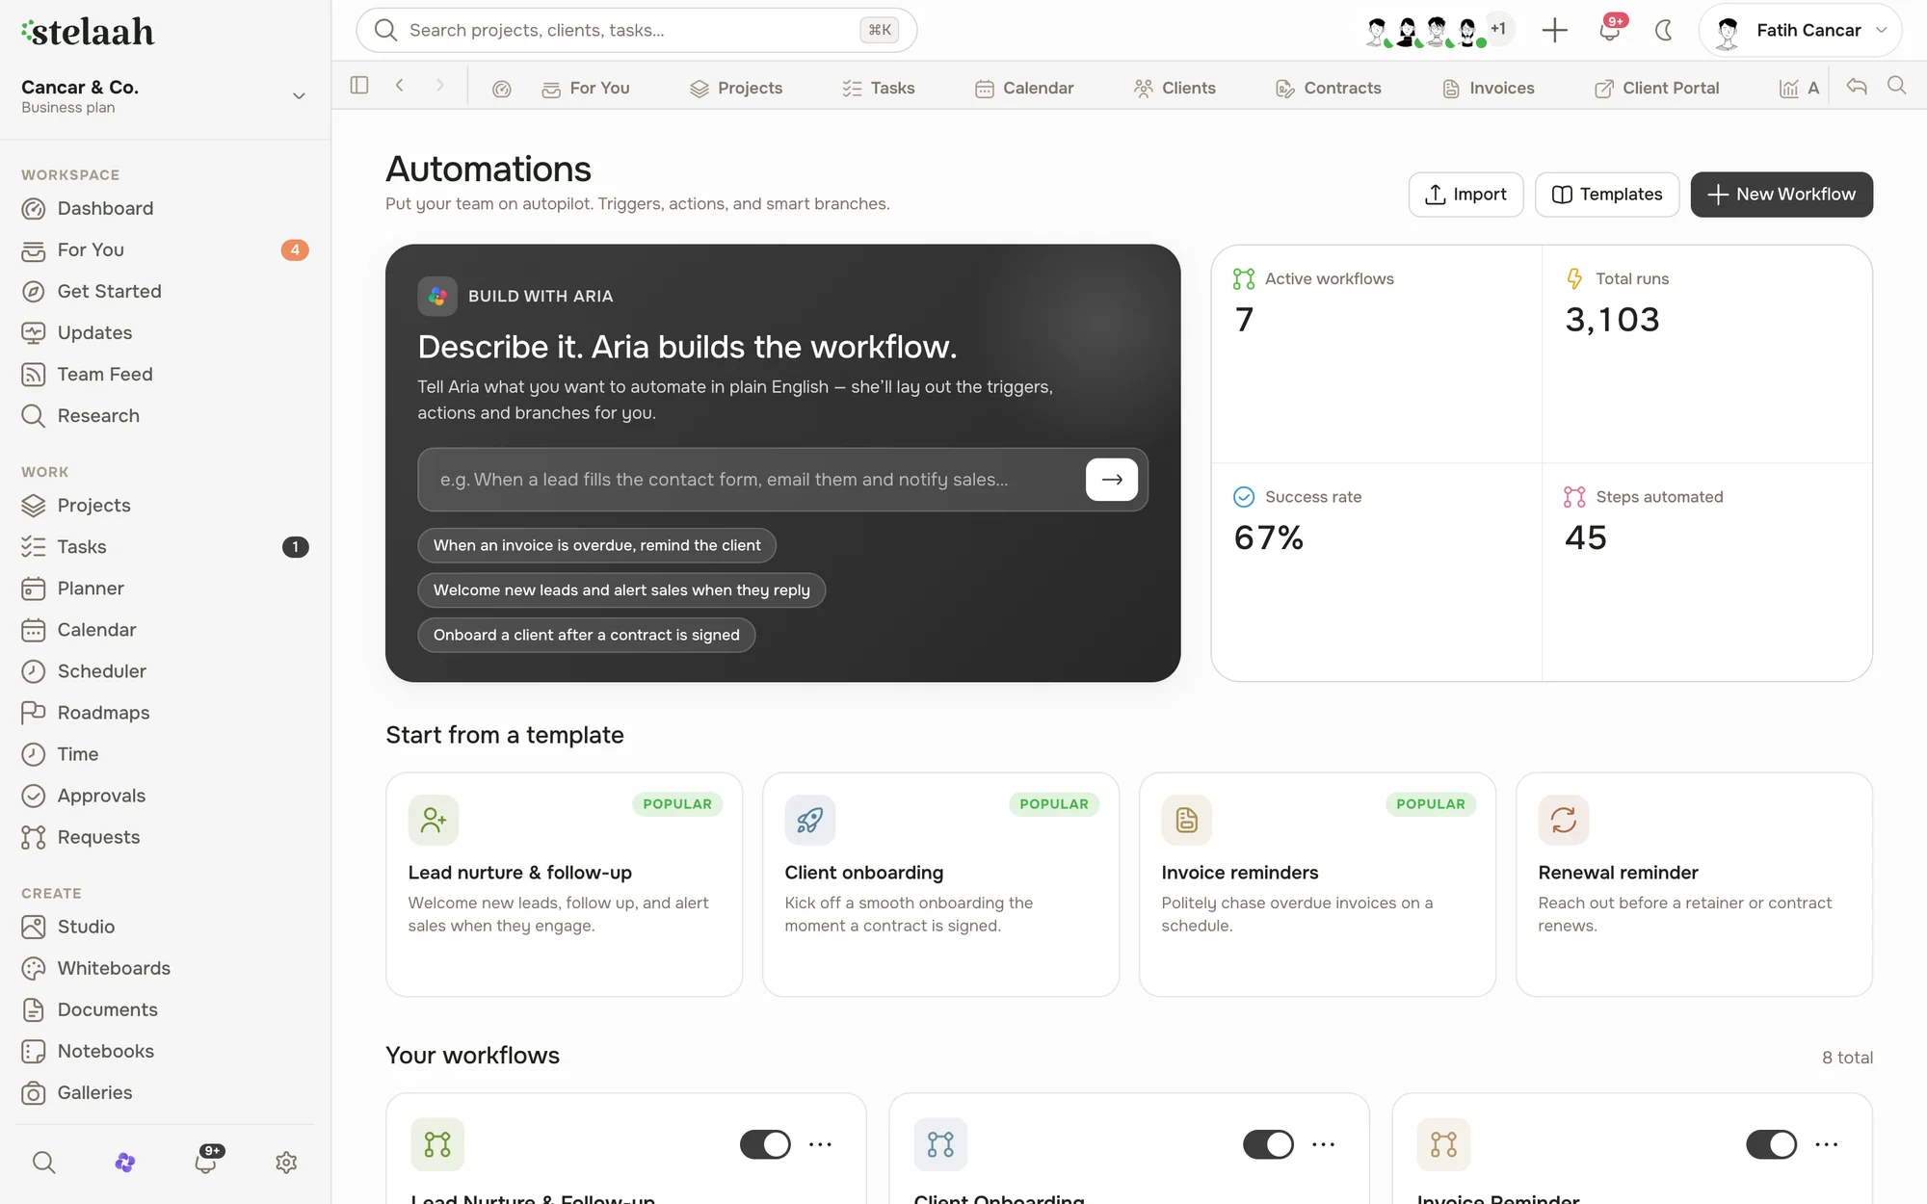1927x1204 pixels.
Task: Open more options for Lead Nurture workflow
Action: (x=820, y=1144)
